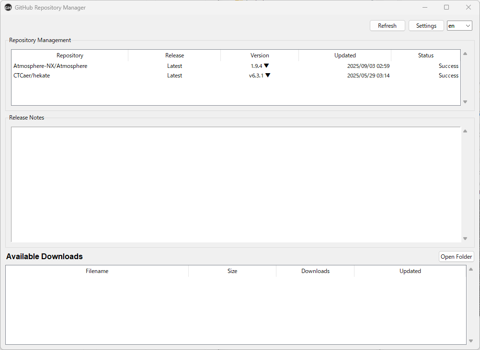Open the en language dropdown
The width and height of the screenshot is (480, 350).
point(459,26)
